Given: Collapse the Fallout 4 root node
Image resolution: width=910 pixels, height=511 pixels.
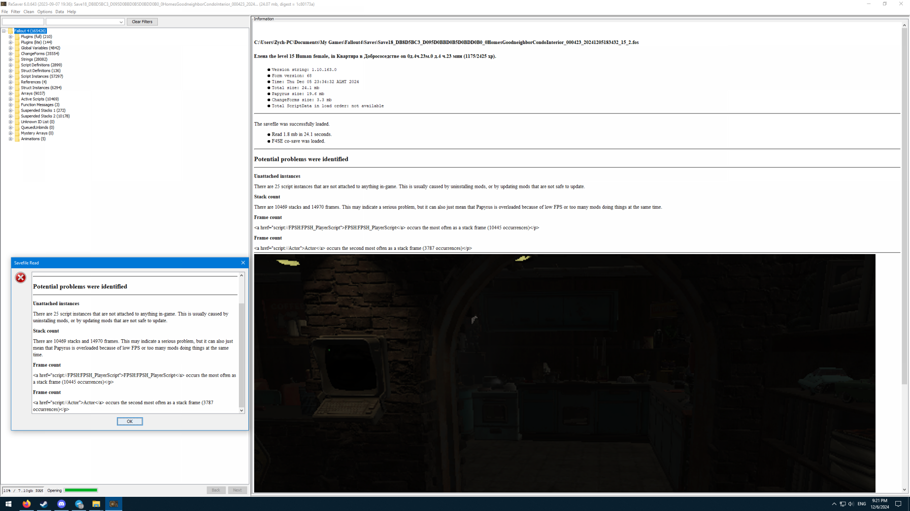Looking at the screenshot, I should point(4,31).
